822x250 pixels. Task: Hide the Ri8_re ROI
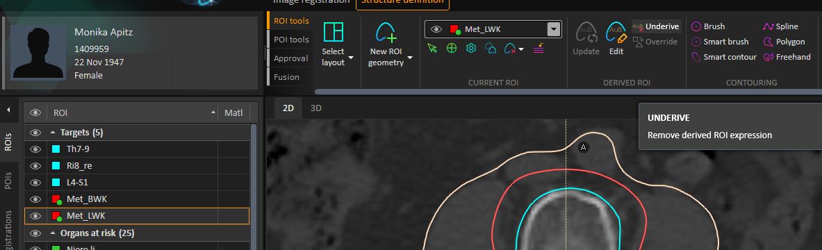pos(35,166)
